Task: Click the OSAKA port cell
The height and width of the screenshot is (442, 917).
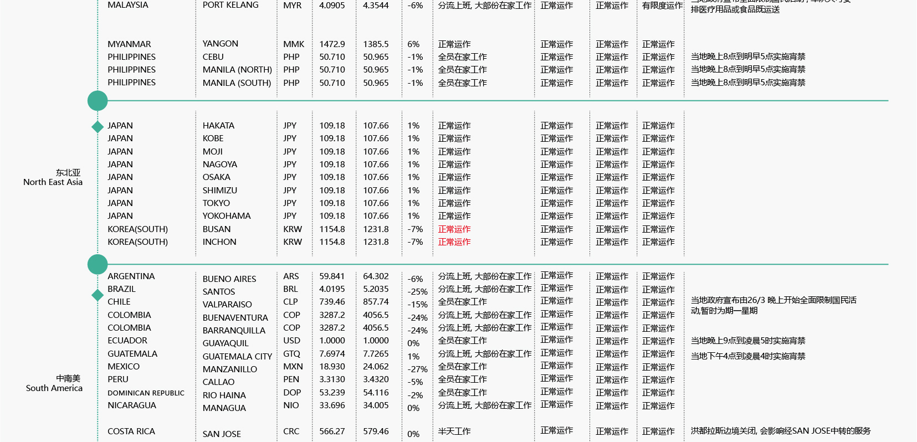Action: 217,177
